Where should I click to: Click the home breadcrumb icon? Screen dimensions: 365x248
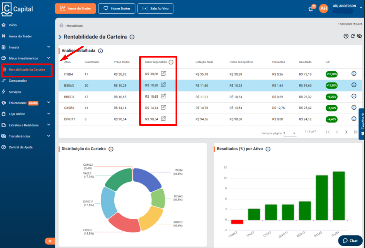coord(61,25)
